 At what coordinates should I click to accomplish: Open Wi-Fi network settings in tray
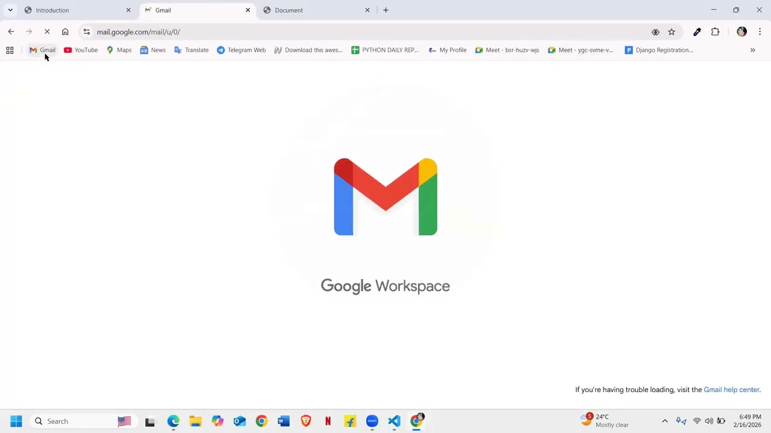[x=697, y=421]
